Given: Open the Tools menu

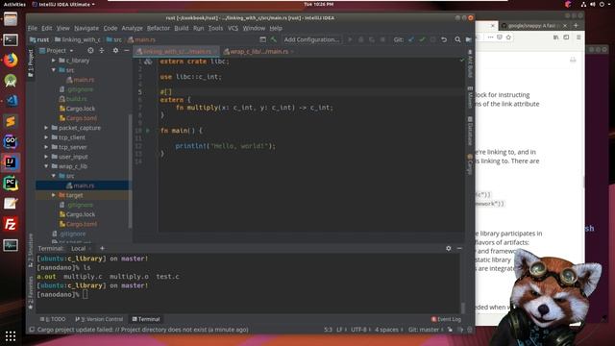Looking at the screenshot, I should tap(215, 28).
